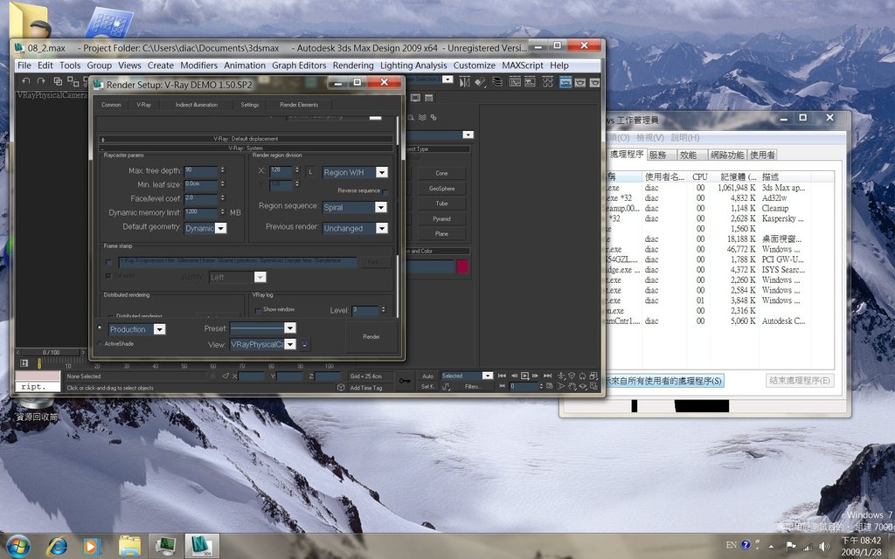This screenshot has height=559, width=895.
Task: Click 結束處理程序(E) button in Task Manager
Action: 799,381
